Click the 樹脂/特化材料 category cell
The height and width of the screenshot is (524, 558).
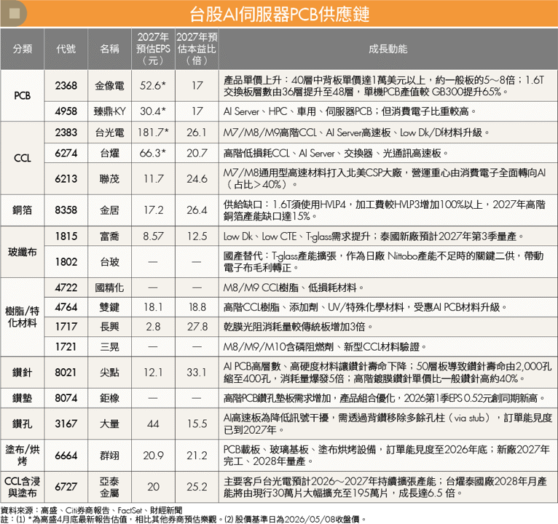pos(22,317)
